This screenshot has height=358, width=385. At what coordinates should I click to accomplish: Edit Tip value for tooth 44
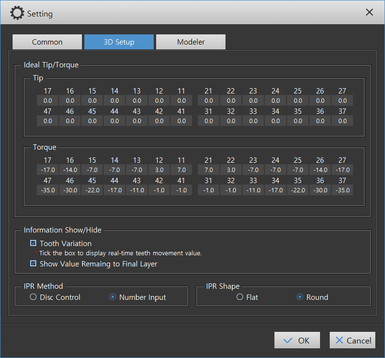(114, 121)
